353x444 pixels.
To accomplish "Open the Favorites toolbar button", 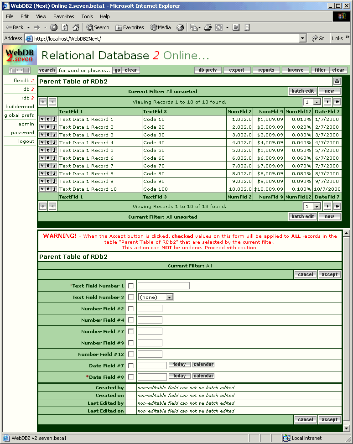I will tap(130, 27).
